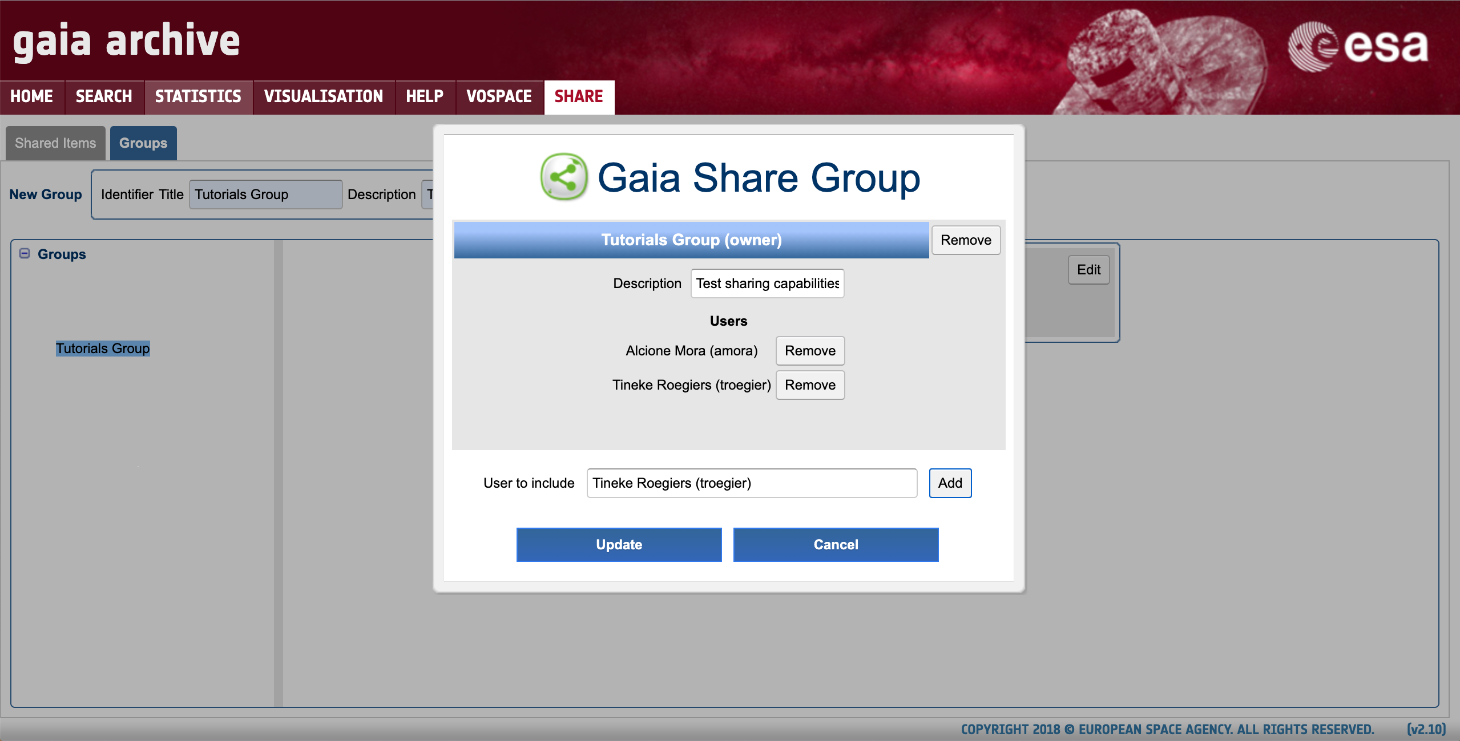1460x741 pixels.
Task: Add the user to the group
Action: coord(950,483)
